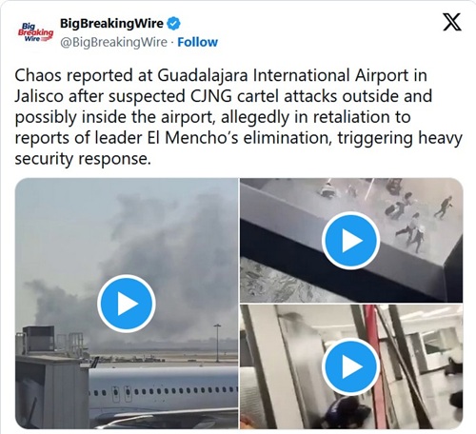476x434 pixels.
Task: Open the @BigBreakingWire handle link
Action: pos(113,42)
